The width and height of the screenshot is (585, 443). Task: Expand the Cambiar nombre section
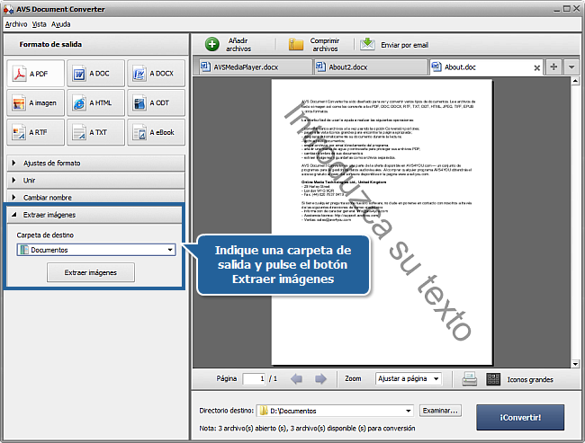(96, 197)
